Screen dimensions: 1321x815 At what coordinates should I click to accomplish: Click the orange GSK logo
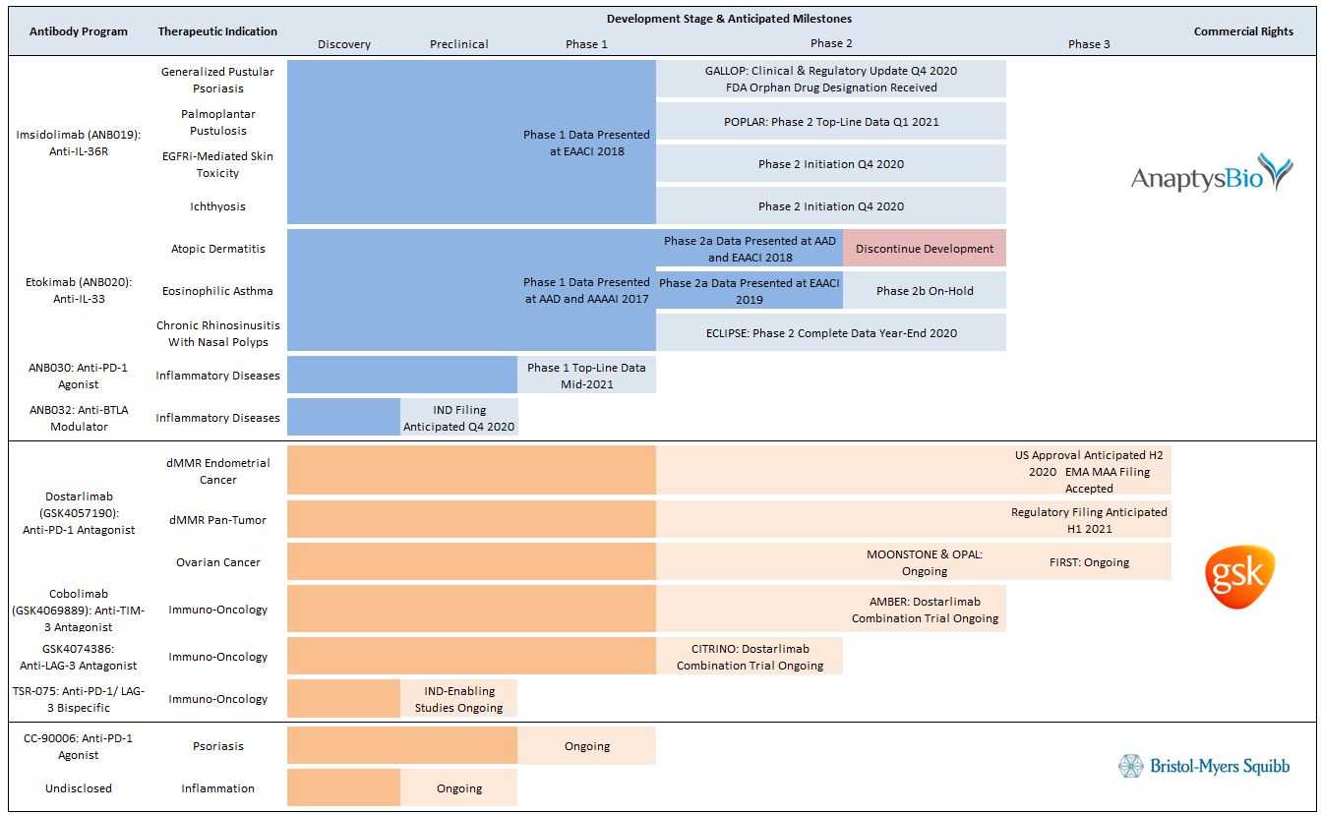point(1240,577)
